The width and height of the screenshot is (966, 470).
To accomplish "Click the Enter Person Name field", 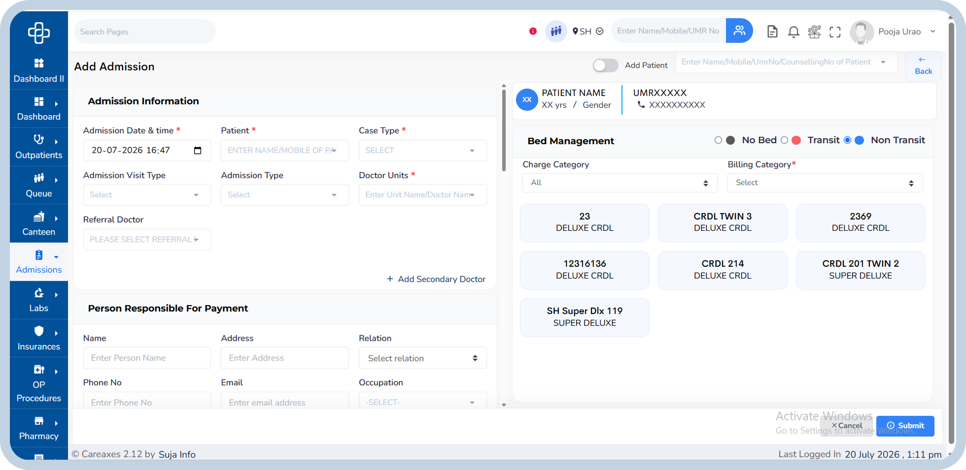I will pos(147,358).
